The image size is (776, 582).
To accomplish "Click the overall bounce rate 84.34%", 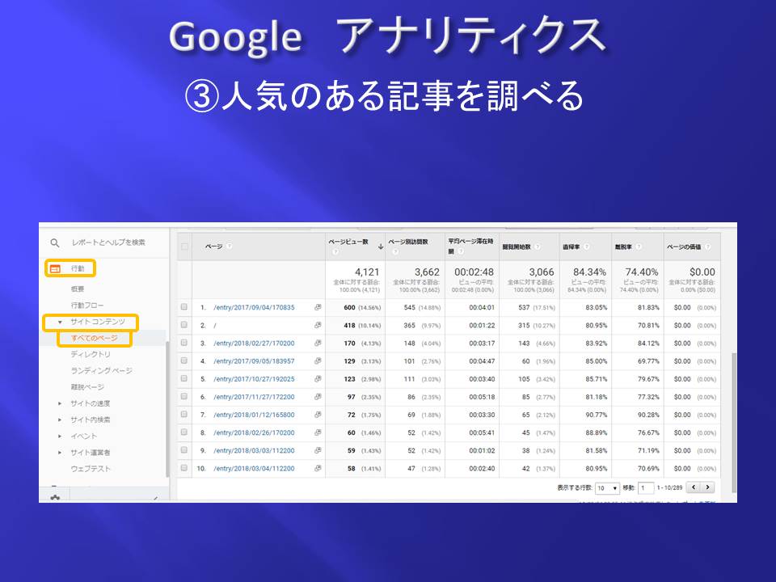I will (x=589, y=272).
